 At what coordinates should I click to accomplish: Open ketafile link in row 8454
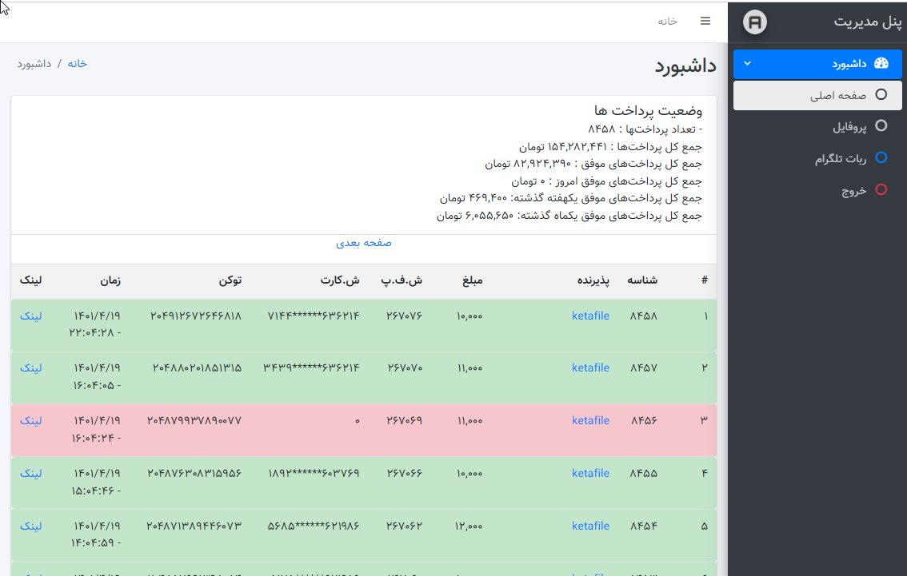[590, 526]
